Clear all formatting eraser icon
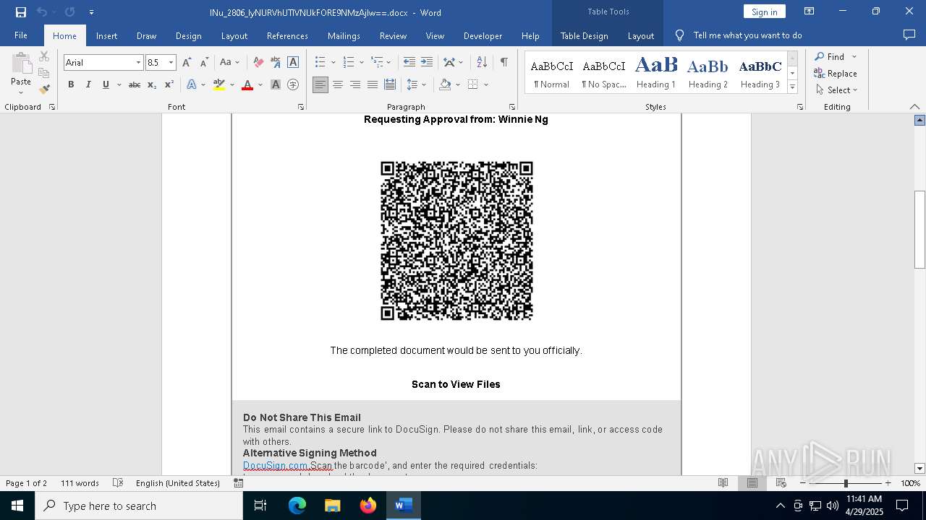This screenshot has width=926, height=520. click(258, 62)
